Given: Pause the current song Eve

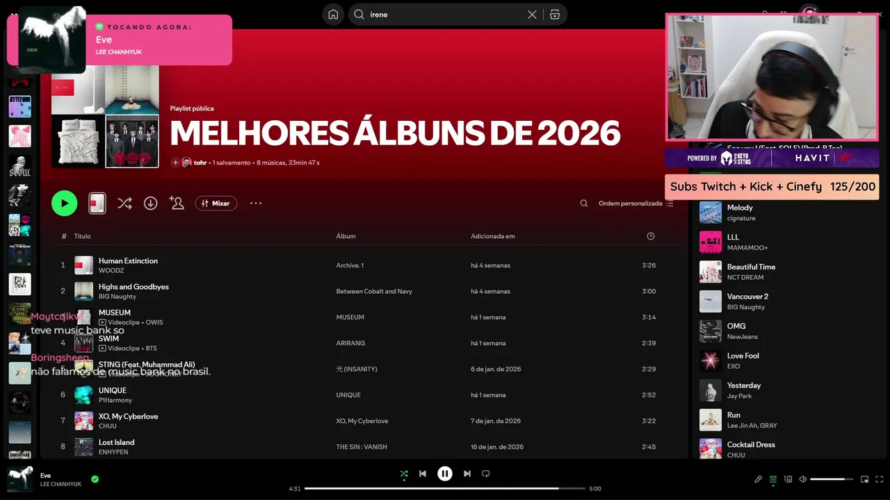Looking at the screenshot, I should (x=445, y=474).
